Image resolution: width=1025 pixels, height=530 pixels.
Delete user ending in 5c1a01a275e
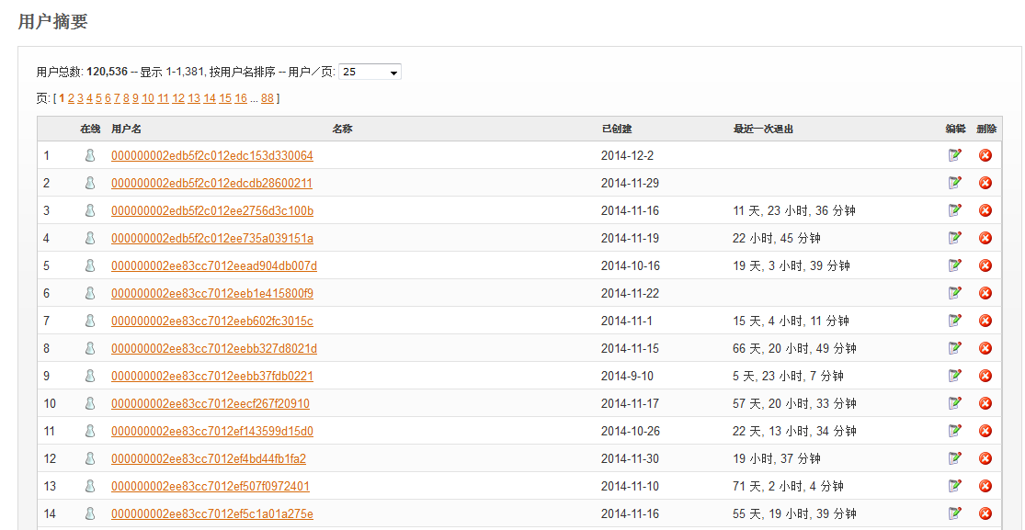point(985,513)
